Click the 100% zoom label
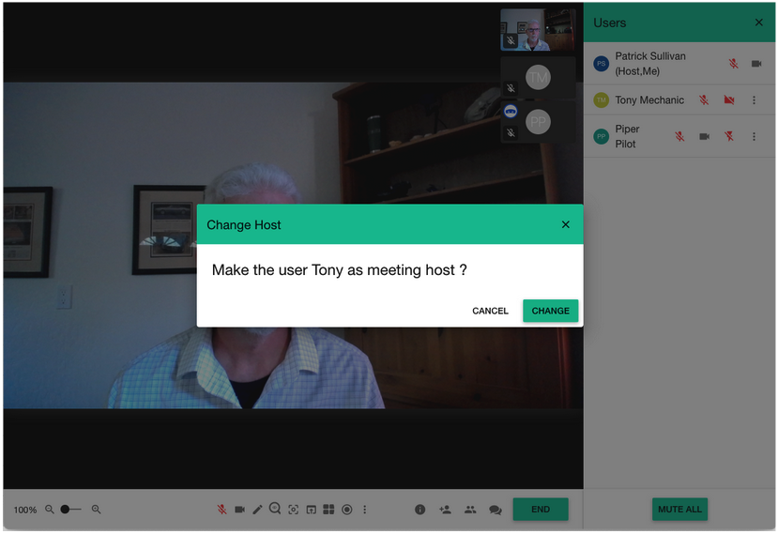Image resolution: width=778 pixels, height=534 pixels. click(x=24, y=510)
